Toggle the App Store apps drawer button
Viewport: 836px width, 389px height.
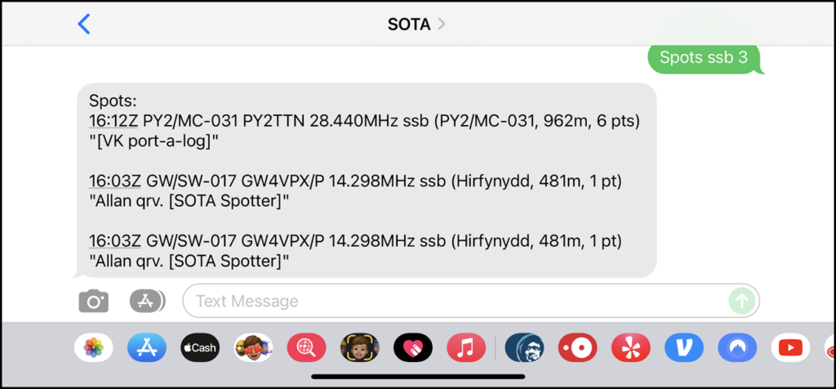tap(147, 302)
